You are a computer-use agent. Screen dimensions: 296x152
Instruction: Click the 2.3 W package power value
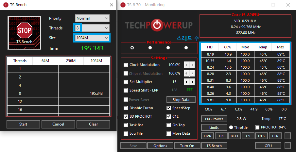point(242,119)
